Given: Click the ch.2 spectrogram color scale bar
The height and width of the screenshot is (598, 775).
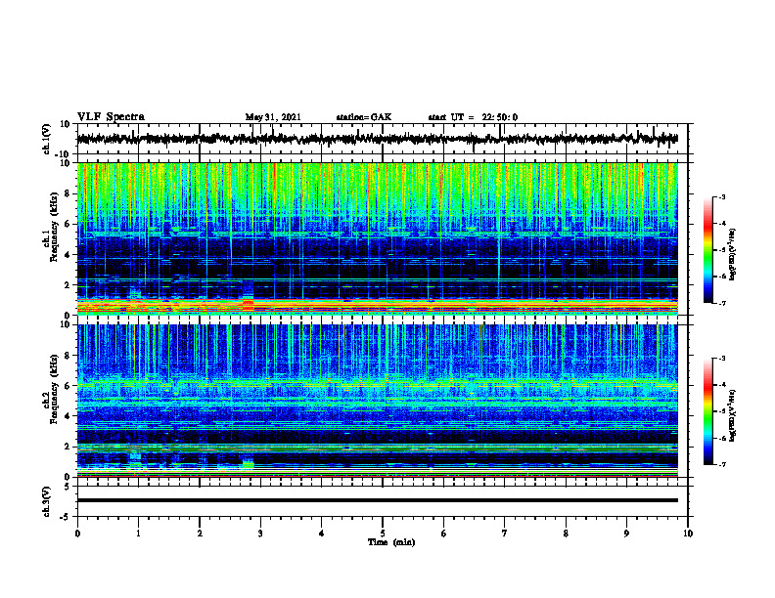Looking at the screenshot, I should pyautogui.click(x=708, y=411).
